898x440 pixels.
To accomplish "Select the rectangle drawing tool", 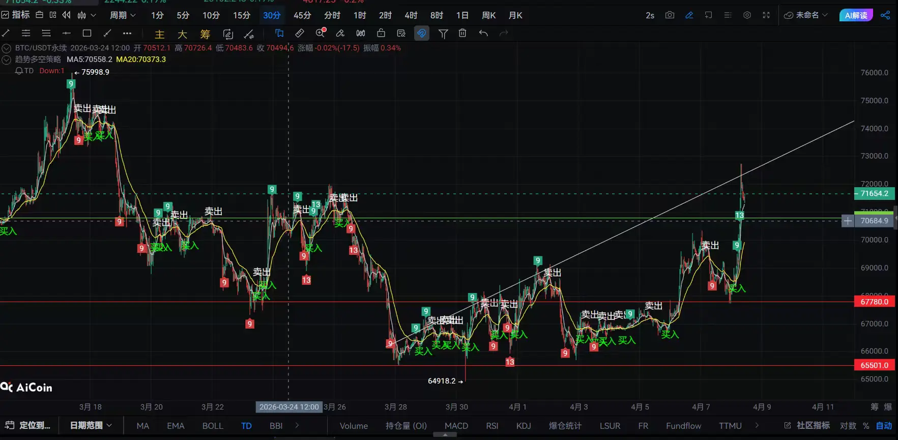I will tap(87, 34).
